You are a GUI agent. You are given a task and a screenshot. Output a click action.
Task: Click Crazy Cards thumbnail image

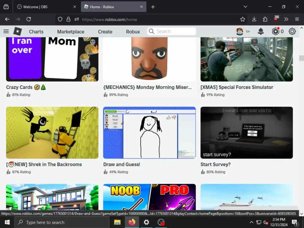52,59
